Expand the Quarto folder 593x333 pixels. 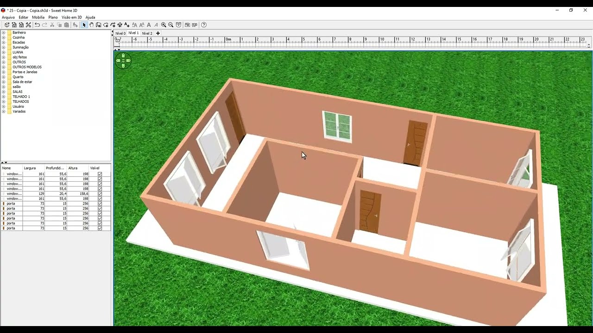pyautogui.click(x=4, y=77)
